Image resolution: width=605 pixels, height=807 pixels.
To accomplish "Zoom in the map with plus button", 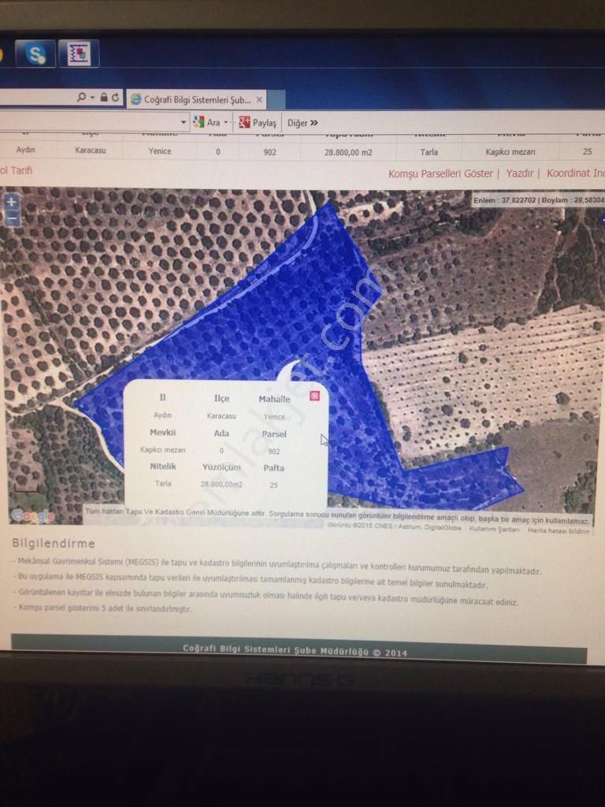I will 11,202.
